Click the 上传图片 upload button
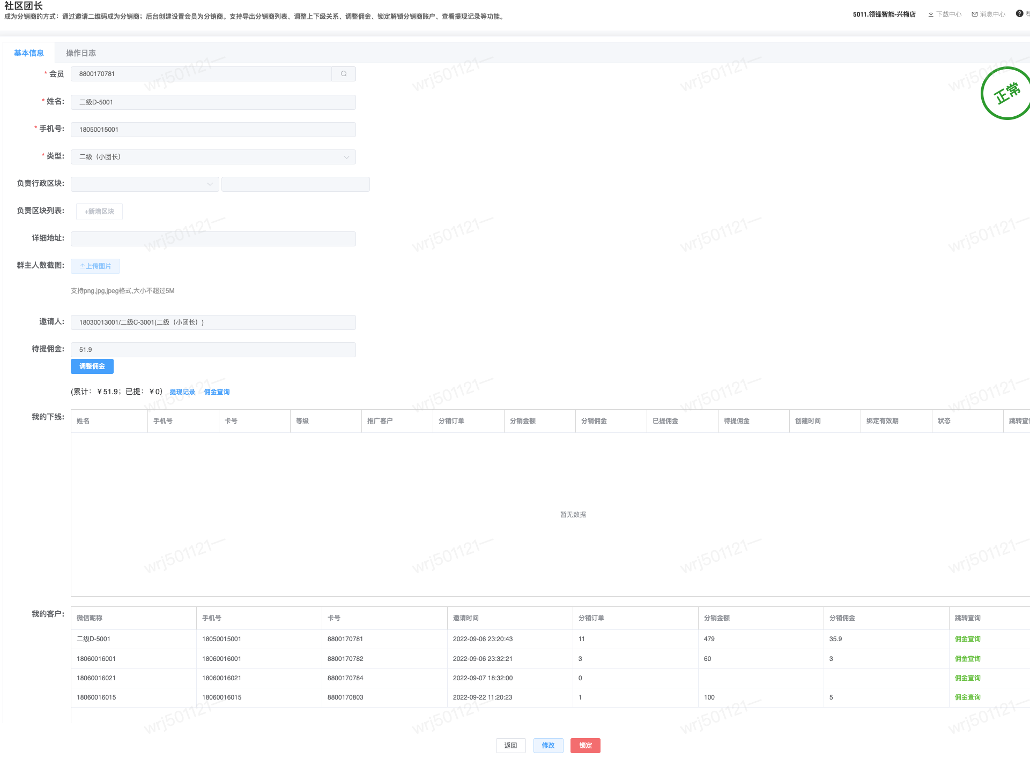 click(95, 266)
